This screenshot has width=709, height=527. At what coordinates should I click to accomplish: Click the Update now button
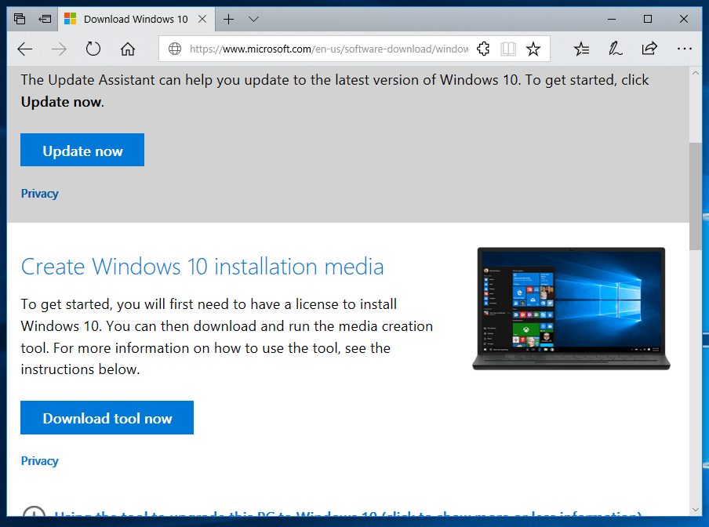pos(82,150)
